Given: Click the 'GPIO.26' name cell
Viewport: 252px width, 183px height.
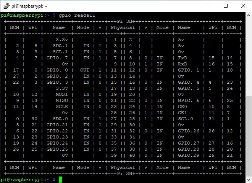Looking at the screenshot, I should pos(189,131).
